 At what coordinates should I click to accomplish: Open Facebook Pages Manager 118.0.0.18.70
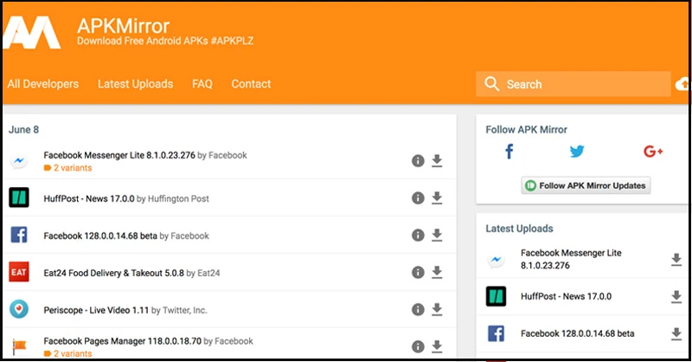(122, 341)
